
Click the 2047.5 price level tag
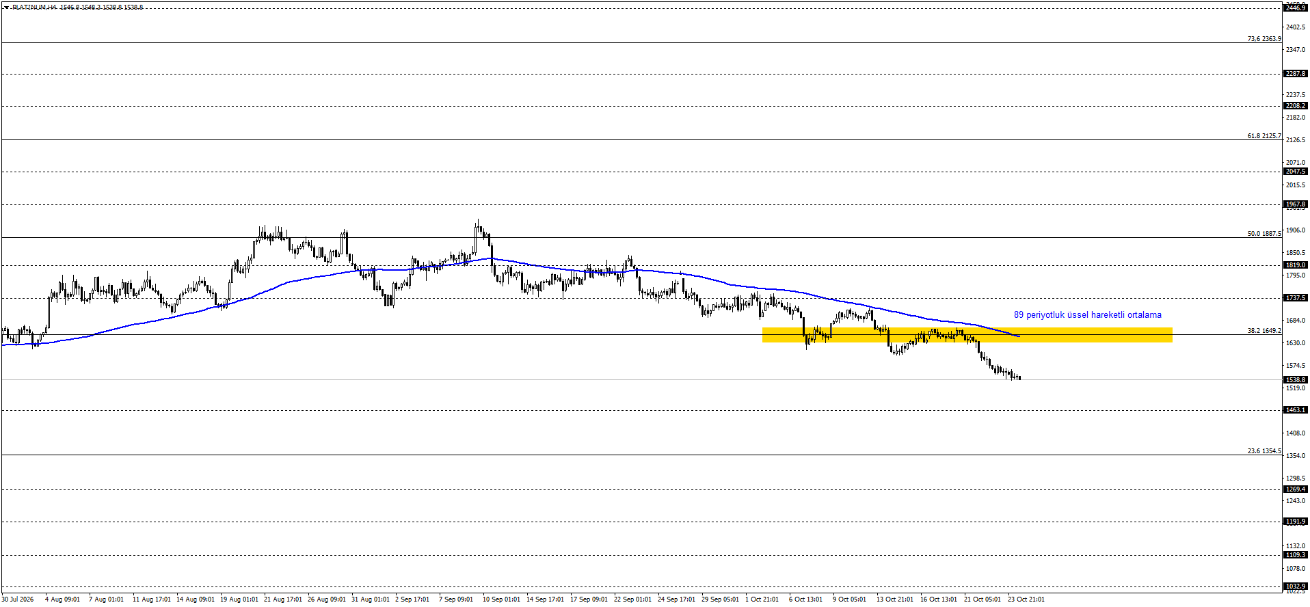[1296, 172]
